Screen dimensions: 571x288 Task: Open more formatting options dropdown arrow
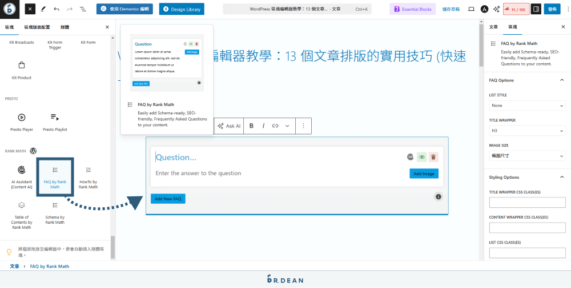[287, 126]
